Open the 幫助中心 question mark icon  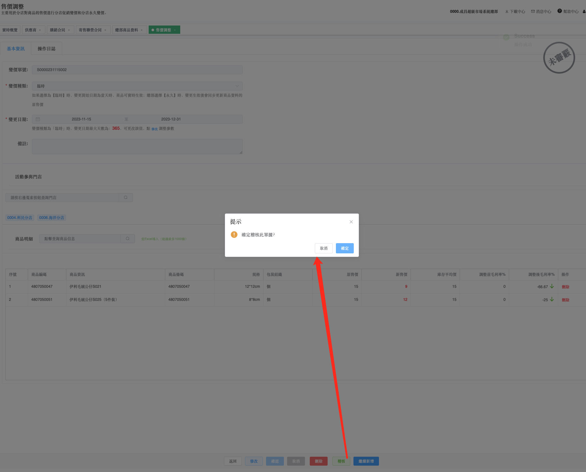[560, 11]
